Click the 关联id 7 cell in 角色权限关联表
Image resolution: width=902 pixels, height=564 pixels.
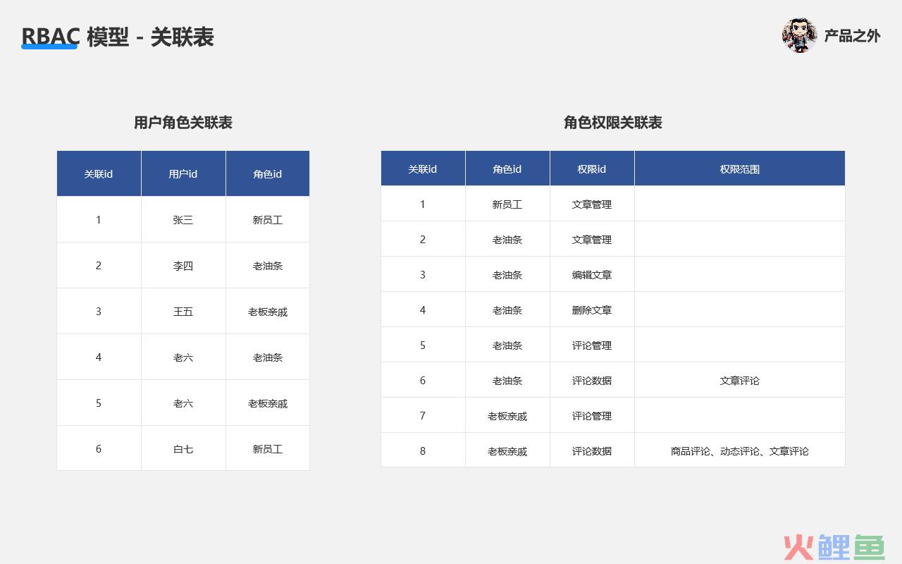pos(423,416)
